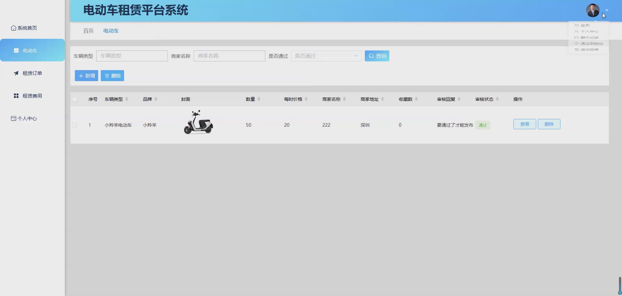Click the 个人中心 sidebar icon

13,118
